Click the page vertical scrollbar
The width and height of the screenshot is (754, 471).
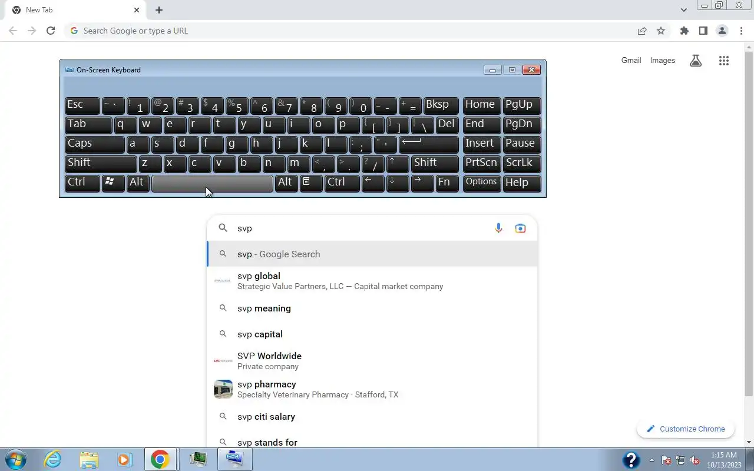pyautogui.click(x=749, y=224)
